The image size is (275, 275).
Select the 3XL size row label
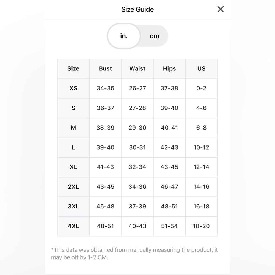pos(73,207)
